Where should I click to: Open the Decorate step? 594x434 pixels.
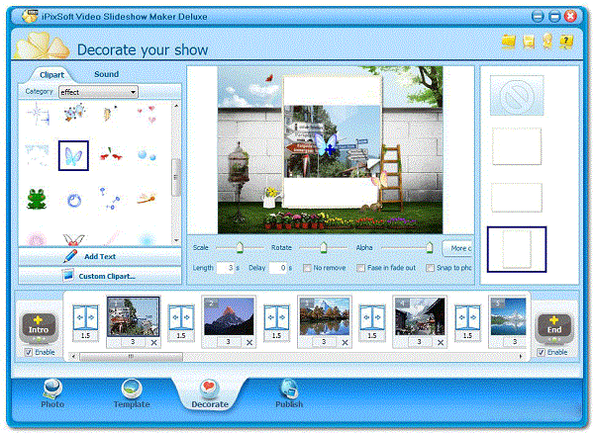pos(210,394)
